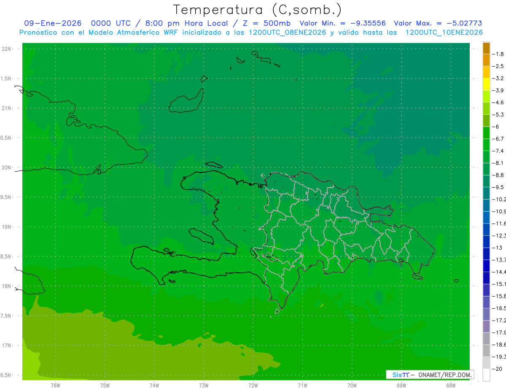
Task: Pick the topmost brown-orange color bar swatch
Action: tap(486, 48)
